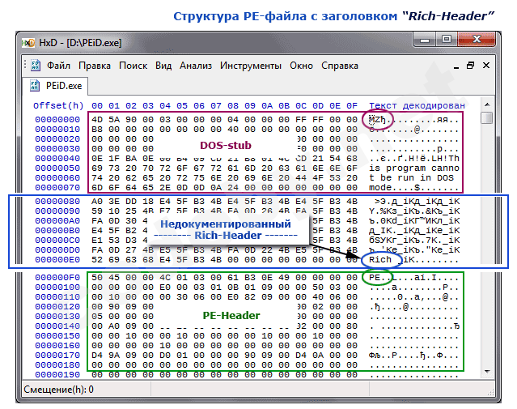Select offset row 00000000
This screenshot has height=409, width=517.
(x=57, y=120)
